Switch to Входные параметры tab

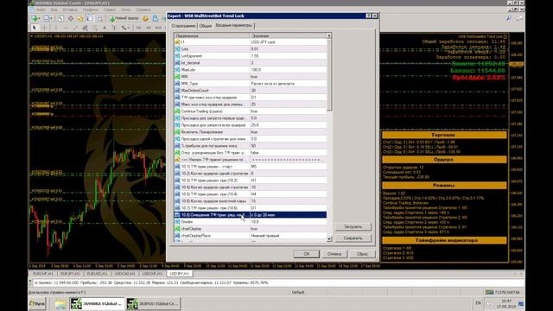pos(234,25)
